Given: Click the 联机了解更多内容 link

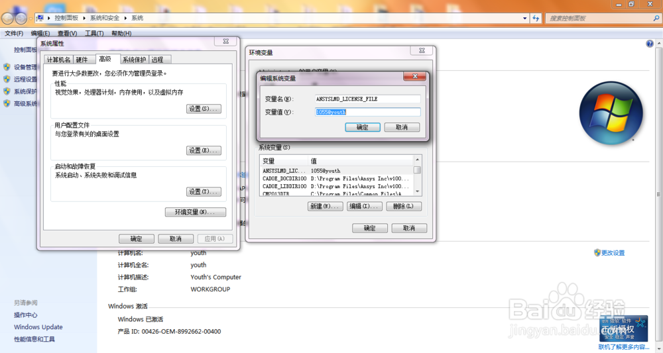Looking at the screenshot, I should click(x=624, y=347).
